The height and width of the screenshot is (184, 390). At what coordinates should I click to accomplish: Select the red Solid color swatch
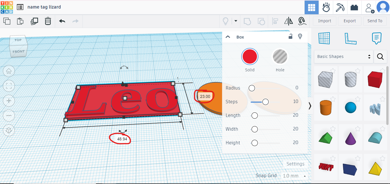[x=250, y=56]
